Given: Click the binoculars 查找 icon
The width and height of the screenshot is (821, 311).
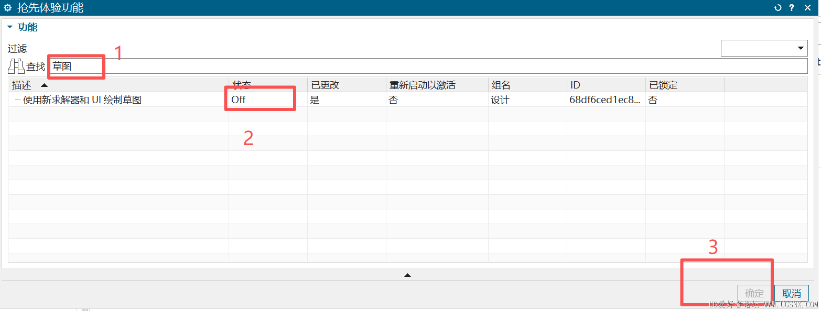Looking at the screenshot, I should point(16,66).
